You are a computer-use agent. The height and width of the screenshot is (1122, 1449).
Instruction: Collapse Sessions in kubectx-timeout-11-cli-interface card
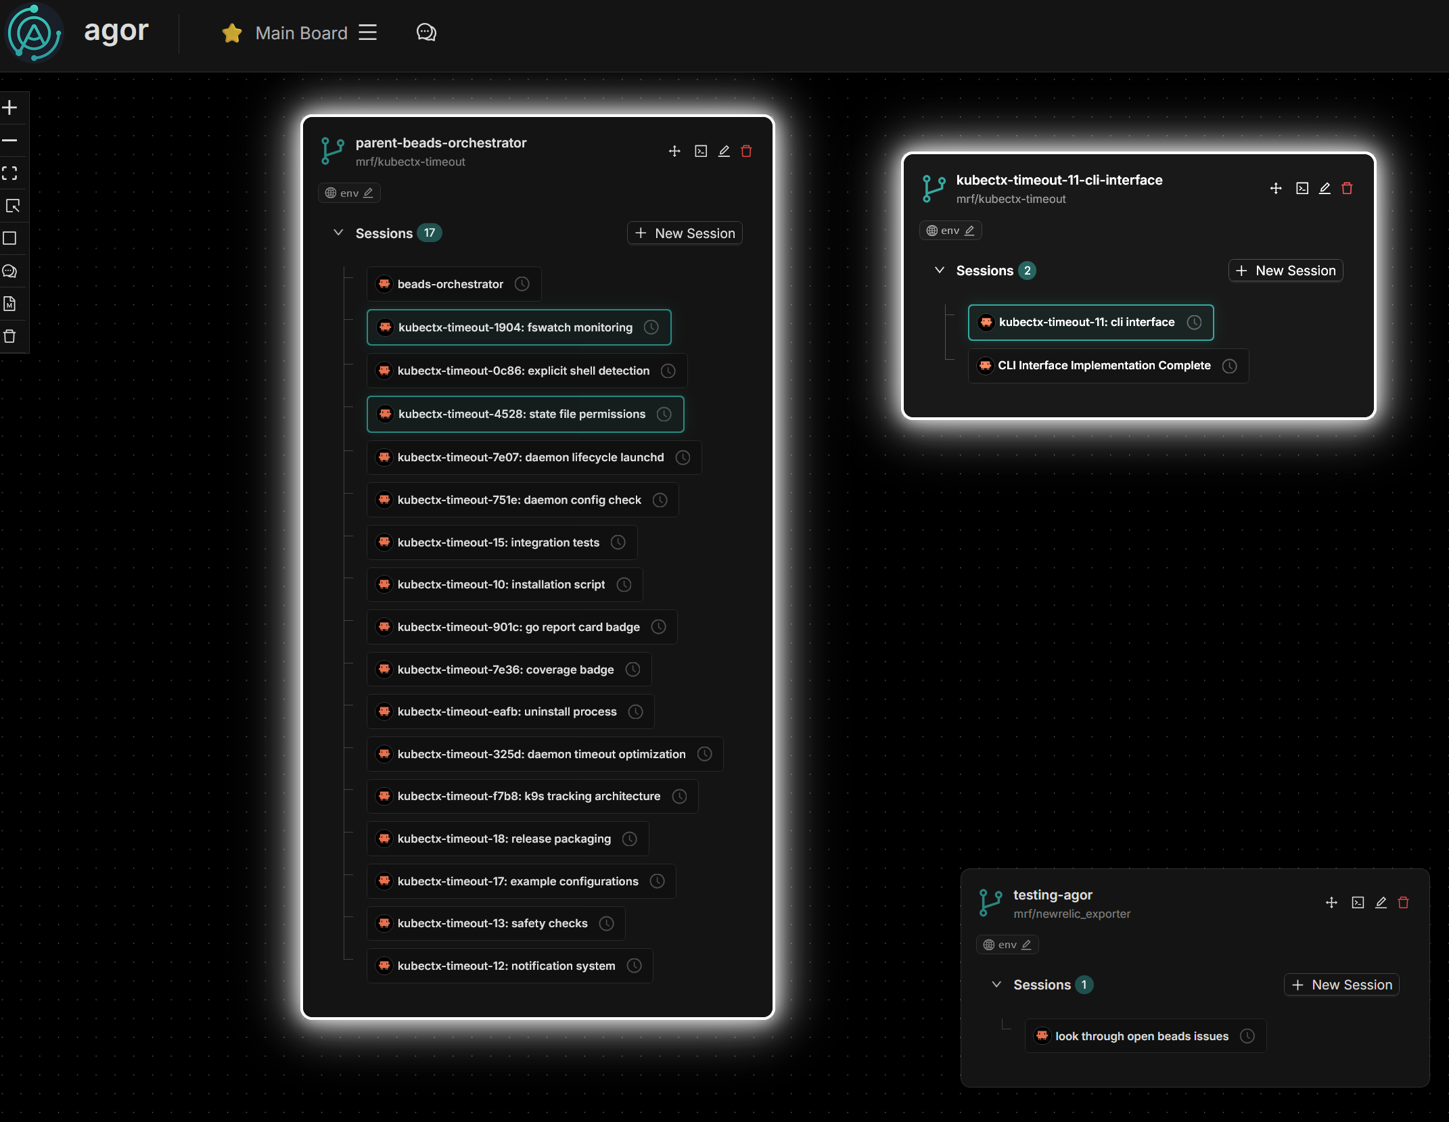pyautogui.click(x=940, y=271)
